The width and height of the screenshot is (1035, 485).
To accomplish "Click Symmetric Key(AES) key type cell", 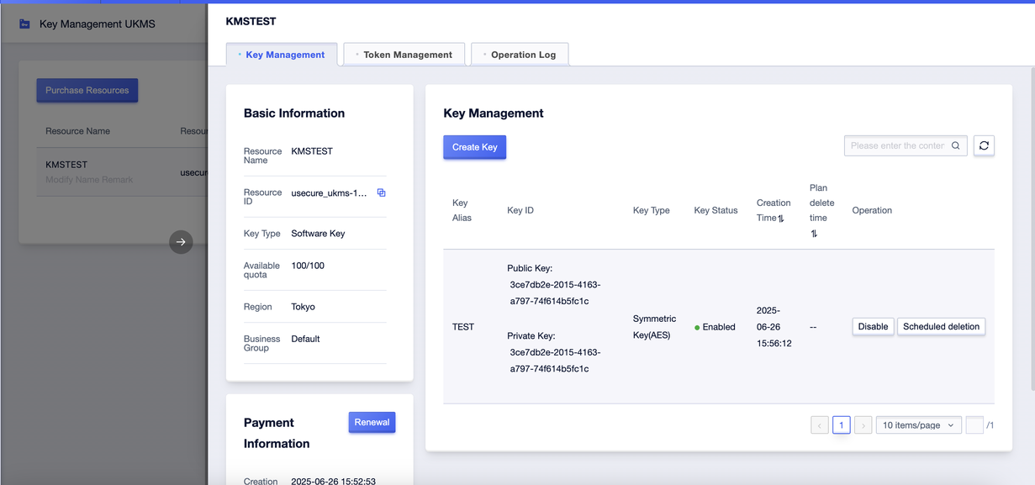I will [x=654, y=327].
